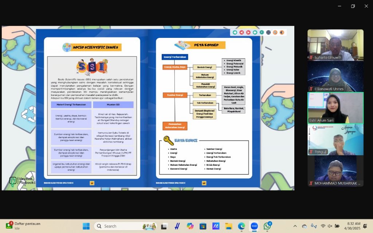Enter fullscreen mode in flipbook toolbar
Screen dimensions: 373x233
click(x=268, y=32)
